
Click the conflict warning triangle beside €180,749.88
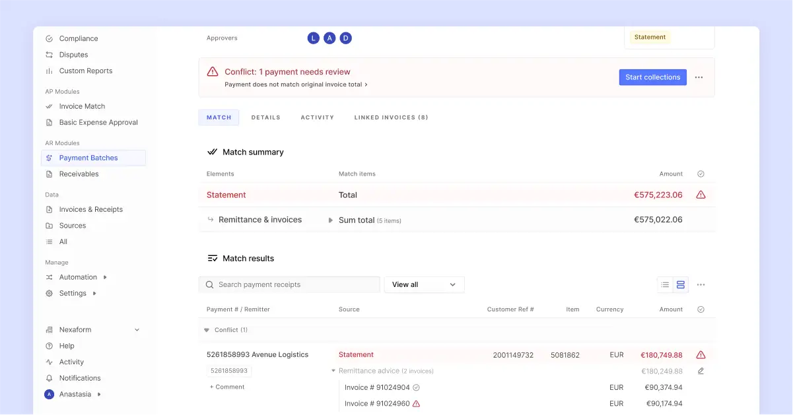701,354
